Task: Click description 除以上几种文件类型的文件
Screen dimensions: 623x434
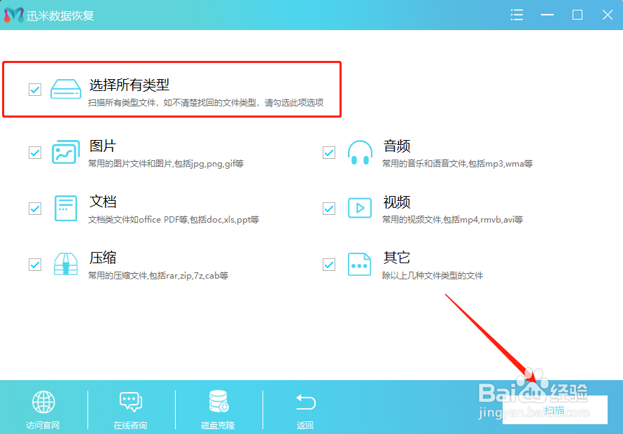Action: coord(433,275)
